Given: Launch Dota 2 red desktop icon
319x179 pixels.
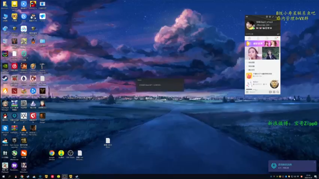Looking at the screenshot, I should point(14,92).
